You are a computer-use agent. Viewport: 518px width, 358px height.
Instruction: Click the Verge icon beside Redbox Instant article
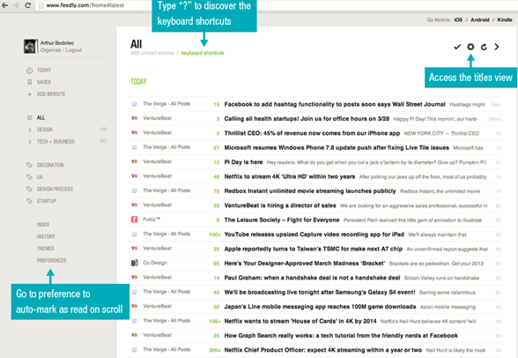point(134,190)
